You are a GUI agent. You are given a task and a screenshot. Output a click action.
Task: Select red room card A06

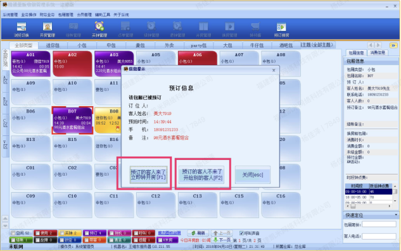point(197,58)
